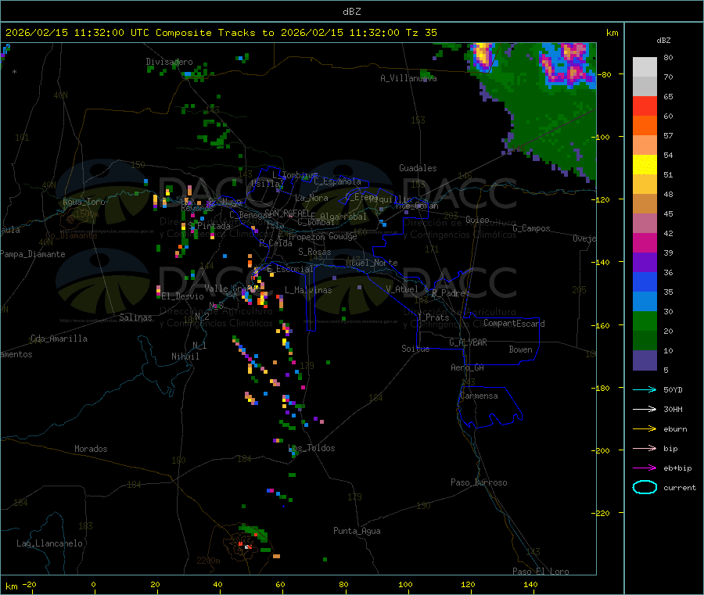
Task: Click the yellow 51 dBZ color swatch
Action: tap(645, 165)
